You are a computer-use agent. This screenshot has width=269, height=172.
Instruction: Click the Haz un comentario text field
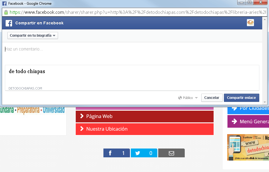point(132,49)
